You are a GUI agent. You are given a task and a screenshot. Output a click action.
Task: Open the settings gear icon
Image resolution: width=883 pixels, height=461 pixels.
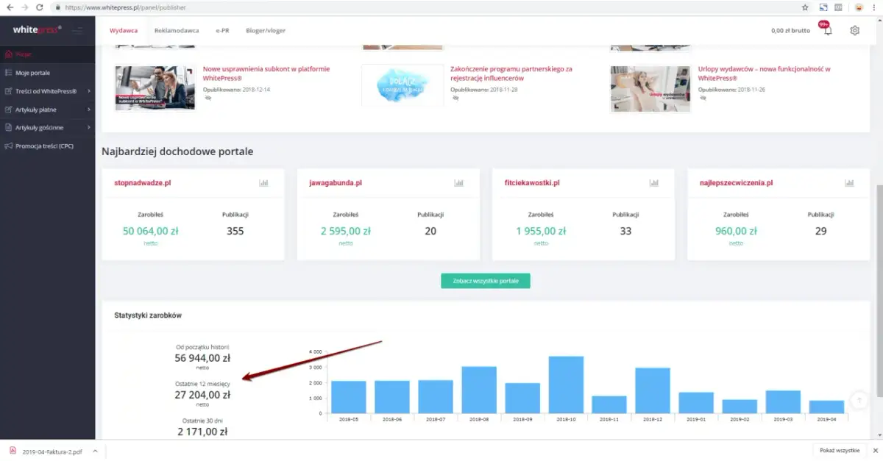click(x=854, y=31)
